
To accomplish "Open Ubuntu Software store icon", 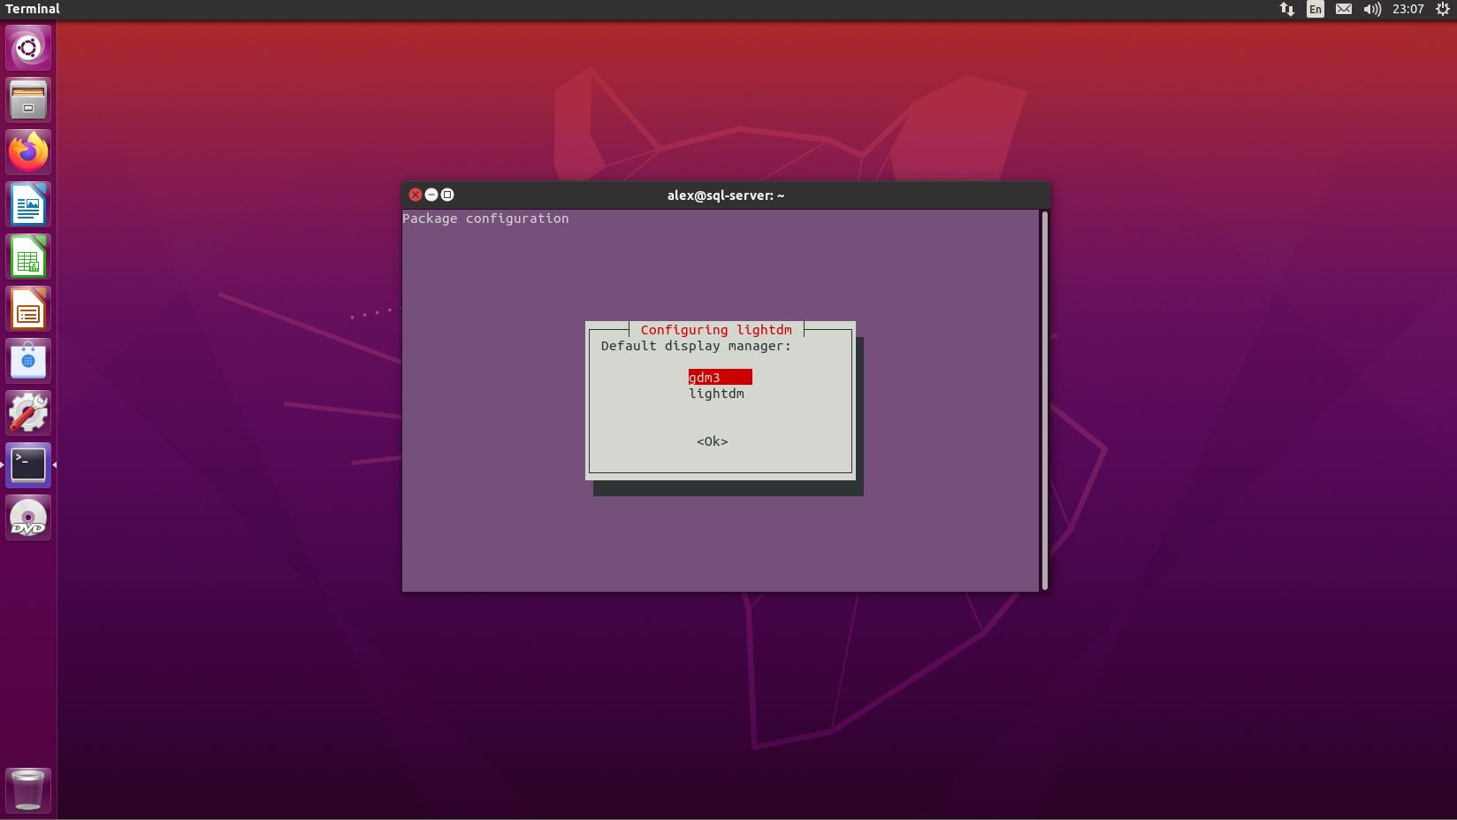I will pyautogui.click(x=28, y=361).
